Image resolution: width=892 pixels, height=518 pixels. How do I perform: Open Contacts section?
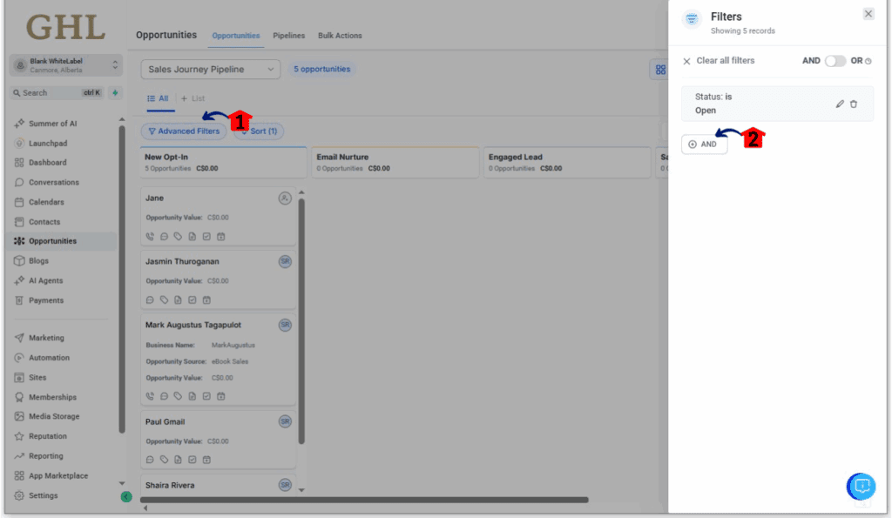[x=44, y=222]
